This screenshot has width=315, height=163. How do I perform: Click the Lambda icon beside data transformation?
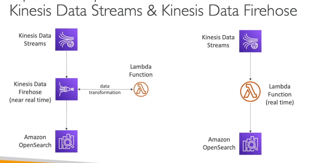click(141, 89)
